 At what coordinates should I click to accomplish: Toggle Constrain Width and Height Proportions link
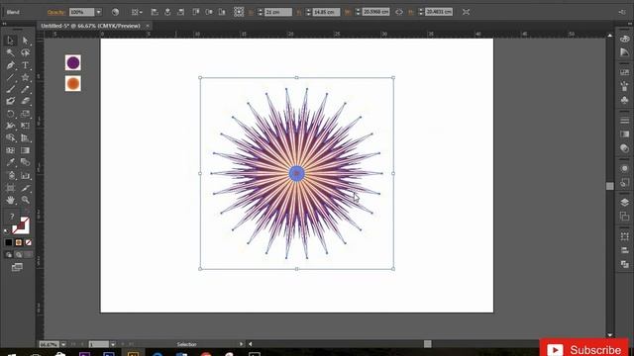[x=398, y=12]
